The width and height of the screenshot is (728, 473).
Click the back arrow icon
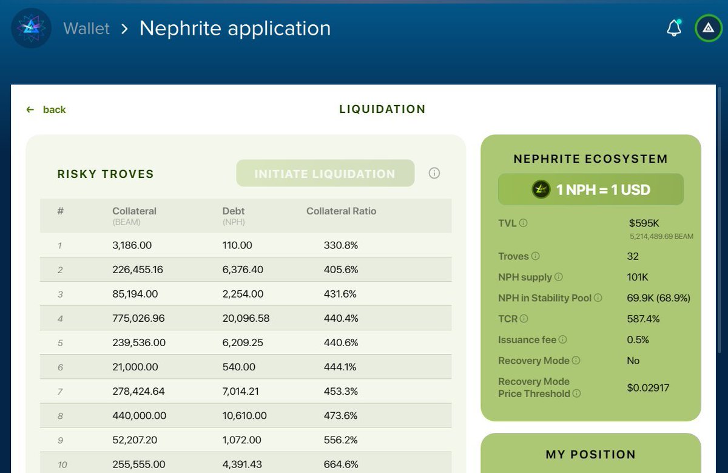(30, 109)
